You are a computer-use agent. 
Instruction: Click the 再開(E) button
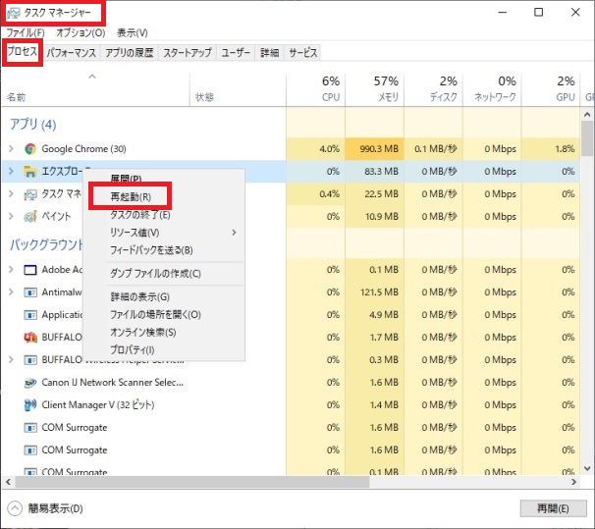coord(553,508)
